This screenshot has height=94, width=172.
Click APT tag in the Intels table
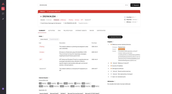[41, 59]
